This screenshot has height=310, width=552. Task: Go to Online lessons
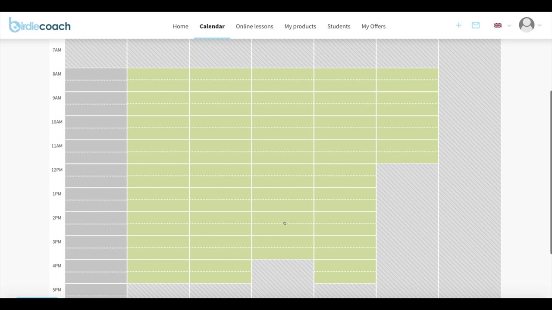254,26
